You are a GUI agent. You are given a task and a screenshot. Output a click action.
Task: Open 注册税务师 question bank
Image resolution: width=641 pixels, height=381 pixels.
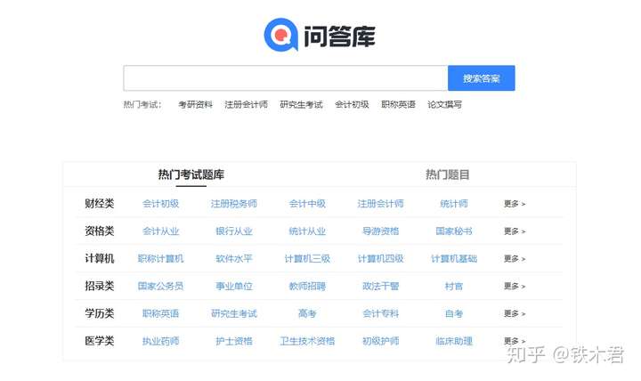[234, 204]
